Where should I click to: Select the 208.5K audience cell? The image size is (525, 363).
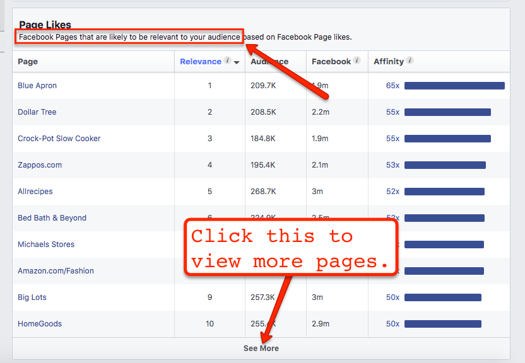coord(263,112)
